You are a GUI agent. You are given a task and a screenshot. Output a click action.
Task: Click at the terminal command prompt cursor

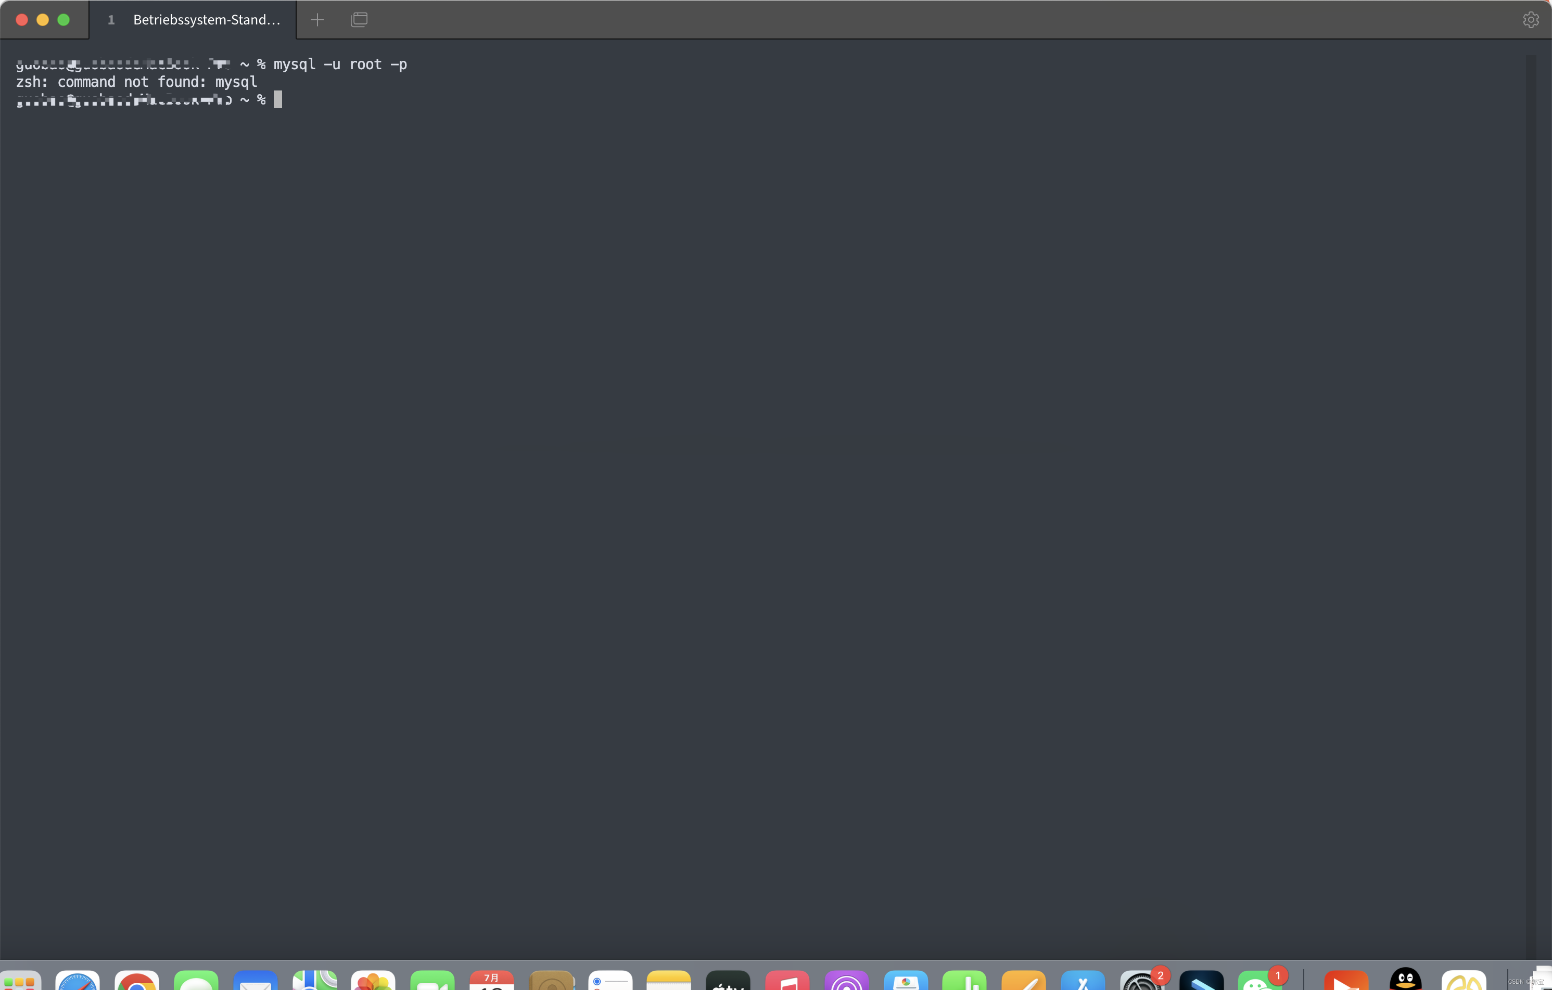coord(278,100)
